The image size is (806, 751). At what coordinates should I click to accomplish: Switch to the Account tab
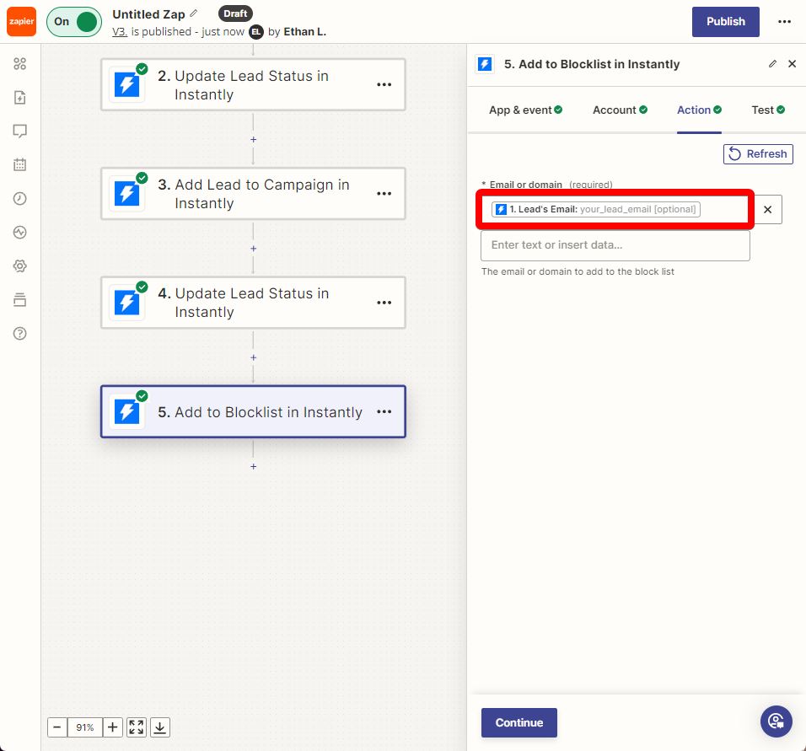click(620, 110)
